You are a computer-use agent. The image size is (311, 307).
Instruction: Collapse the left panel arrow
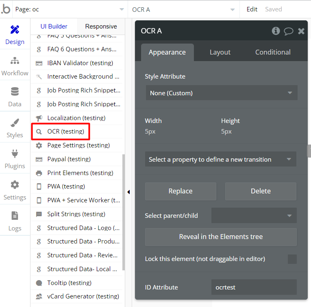point(128,192)
